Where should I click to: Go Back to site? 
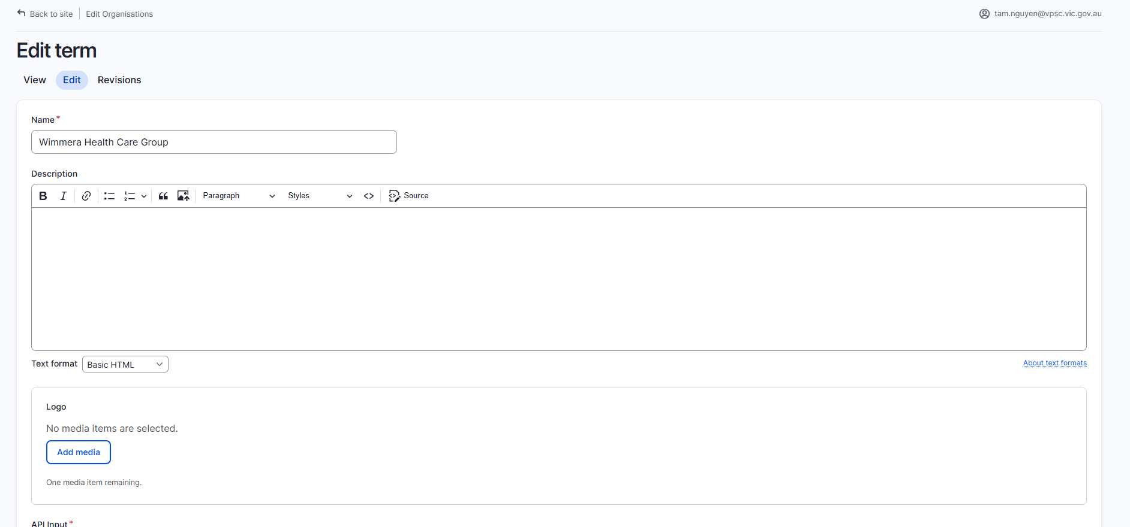(45, 14)
